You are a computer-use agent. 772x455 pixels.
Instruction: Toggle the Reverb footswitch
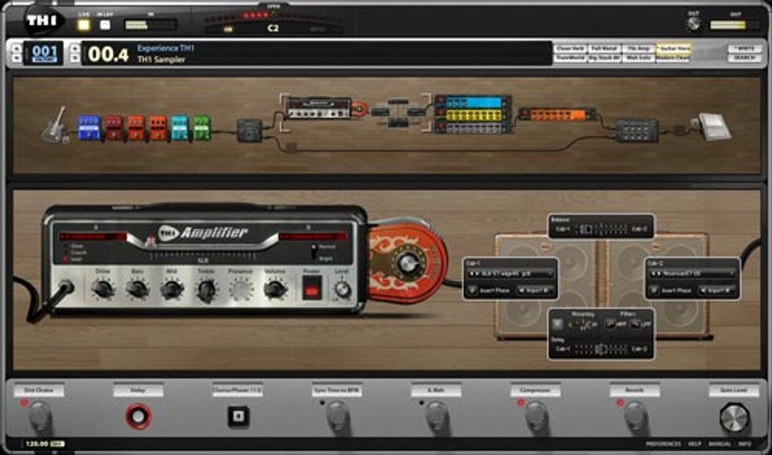[635, 416]
